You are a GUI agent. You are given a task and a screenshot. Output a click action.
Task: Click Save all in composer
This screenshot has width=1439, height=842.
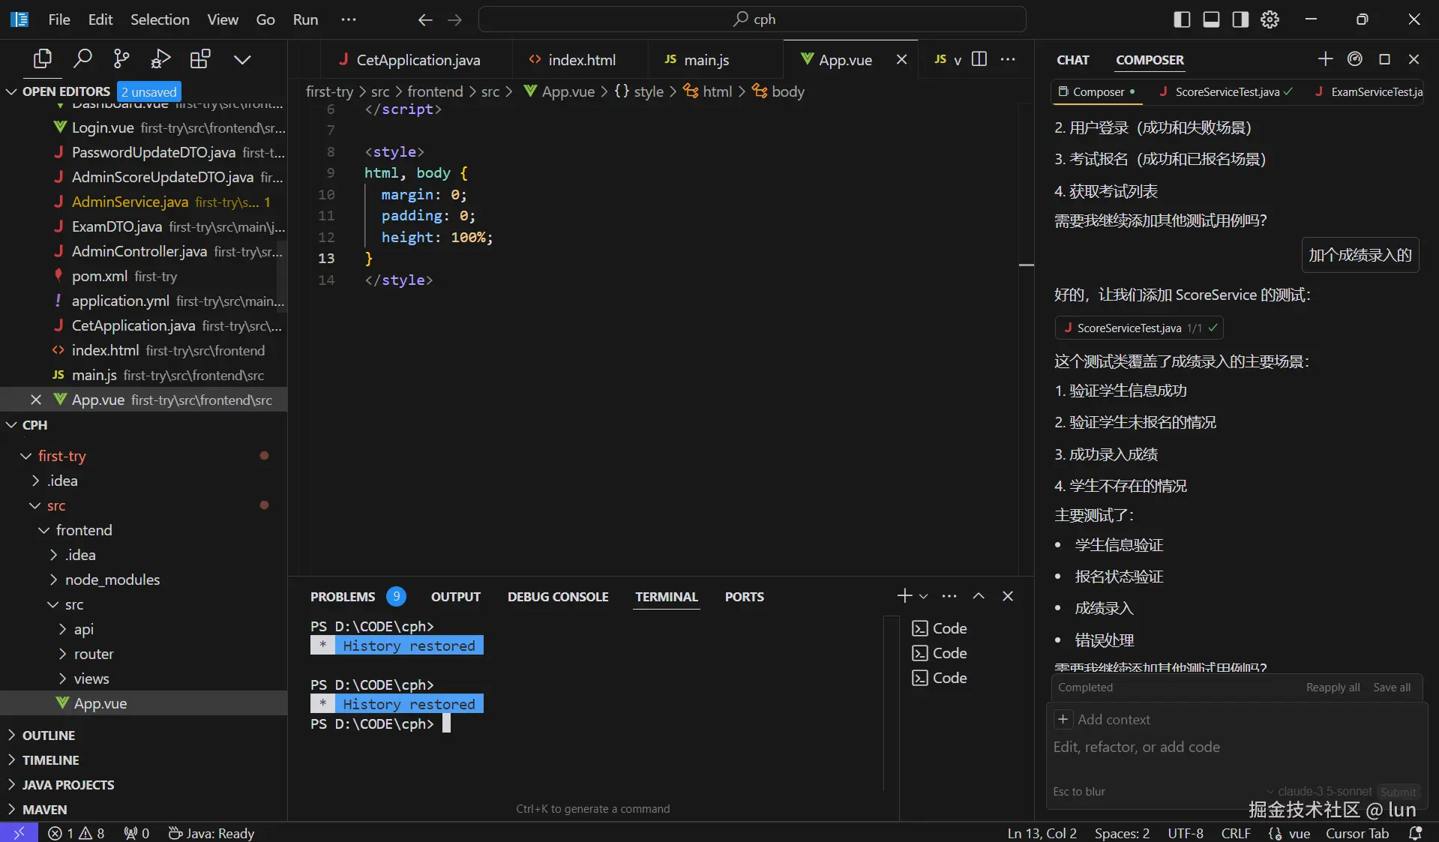[x=1392, y=688]
